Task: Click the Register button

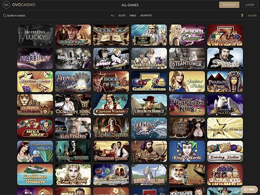Action: (229, 5)
